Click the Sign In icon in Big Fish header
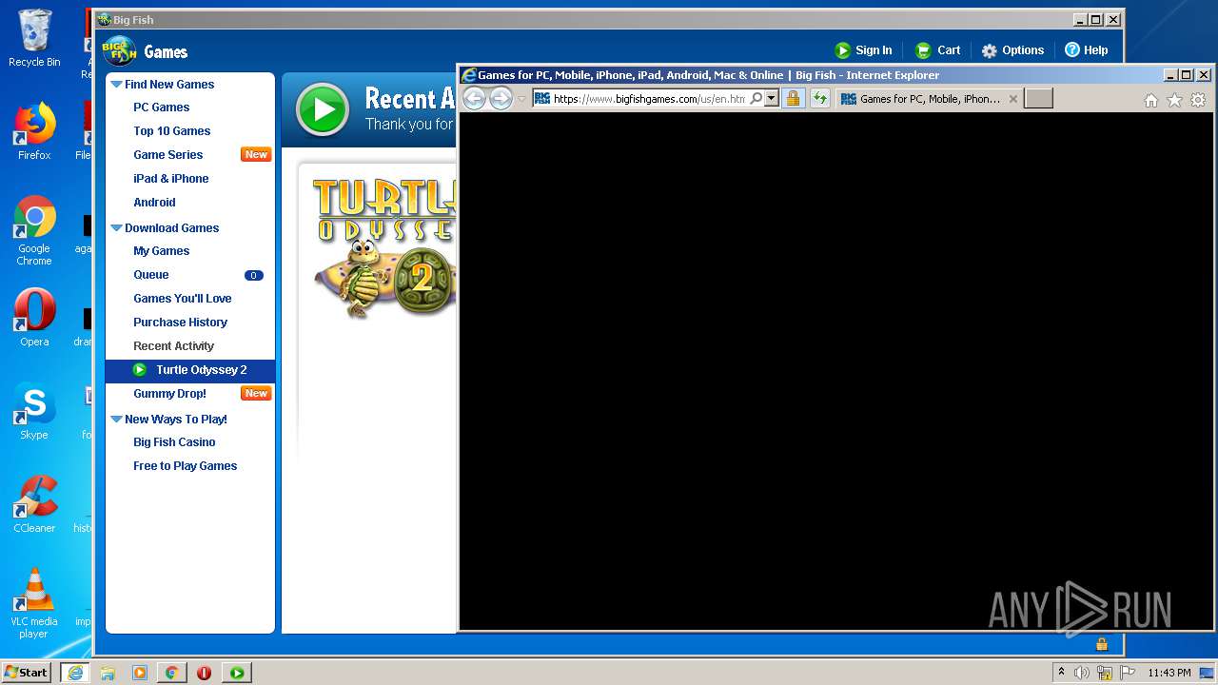 click(842, 50)
